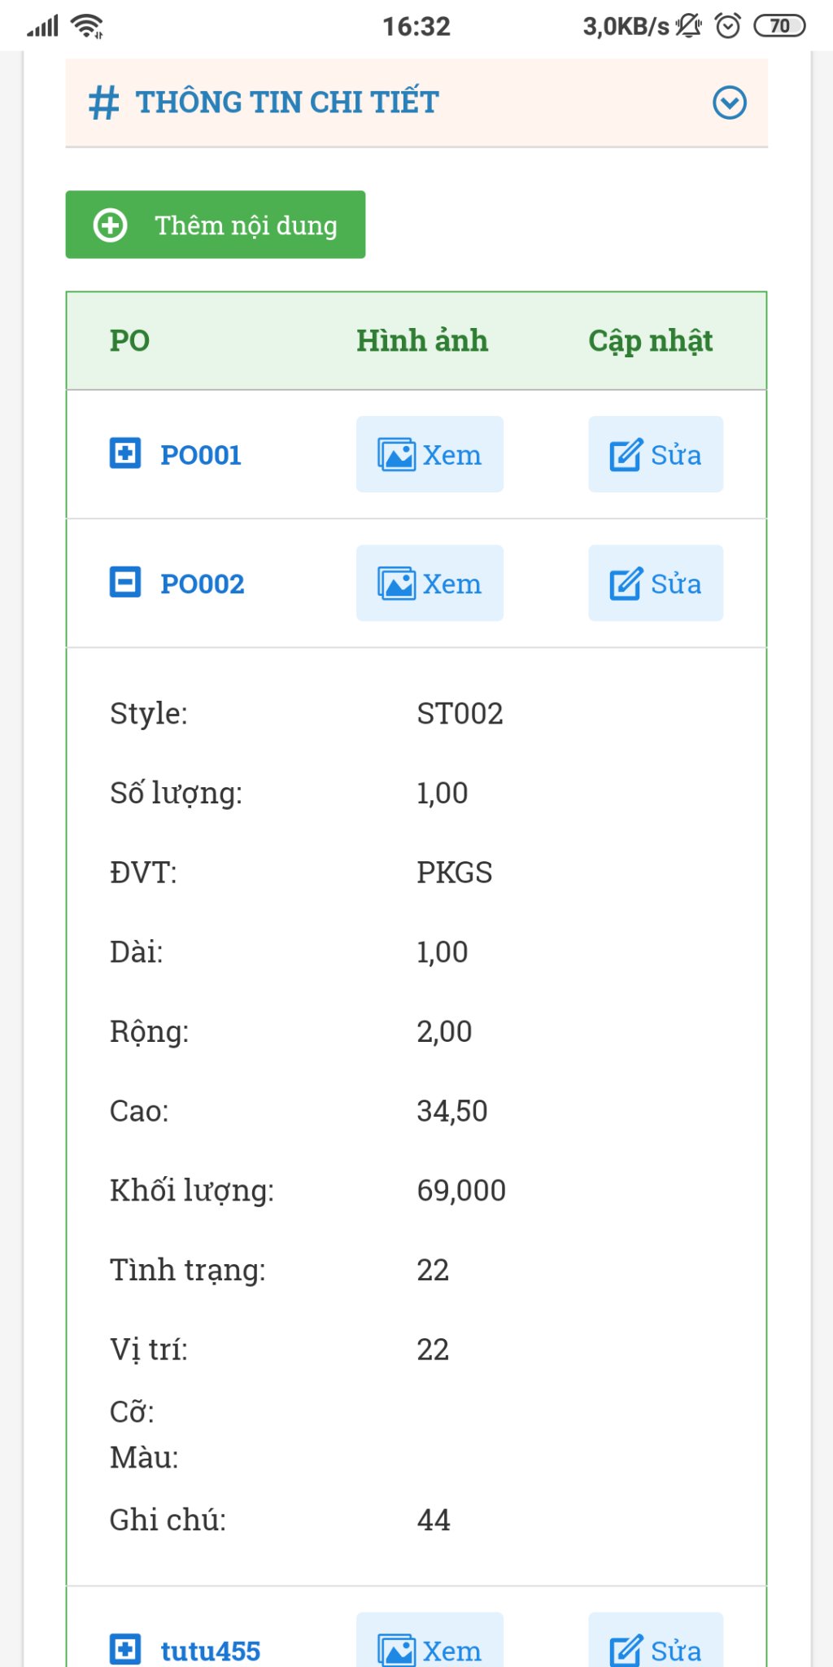Expand the PO001 row details

click(125, 453)
